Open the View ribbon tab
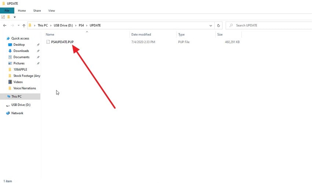This screenshot has width=312, height=183. [x=51, y=11]
